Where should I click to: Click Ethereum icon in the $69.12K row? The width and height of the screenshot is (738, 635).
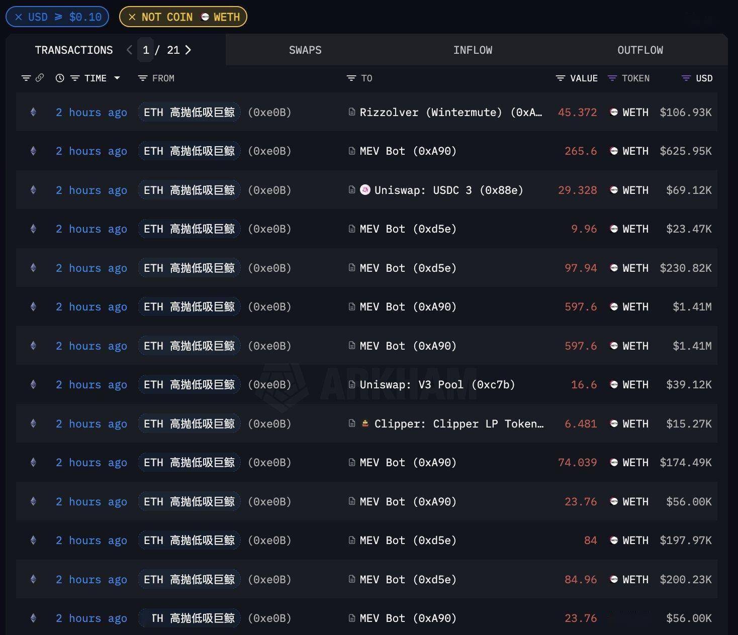click(x=33, y=190)
